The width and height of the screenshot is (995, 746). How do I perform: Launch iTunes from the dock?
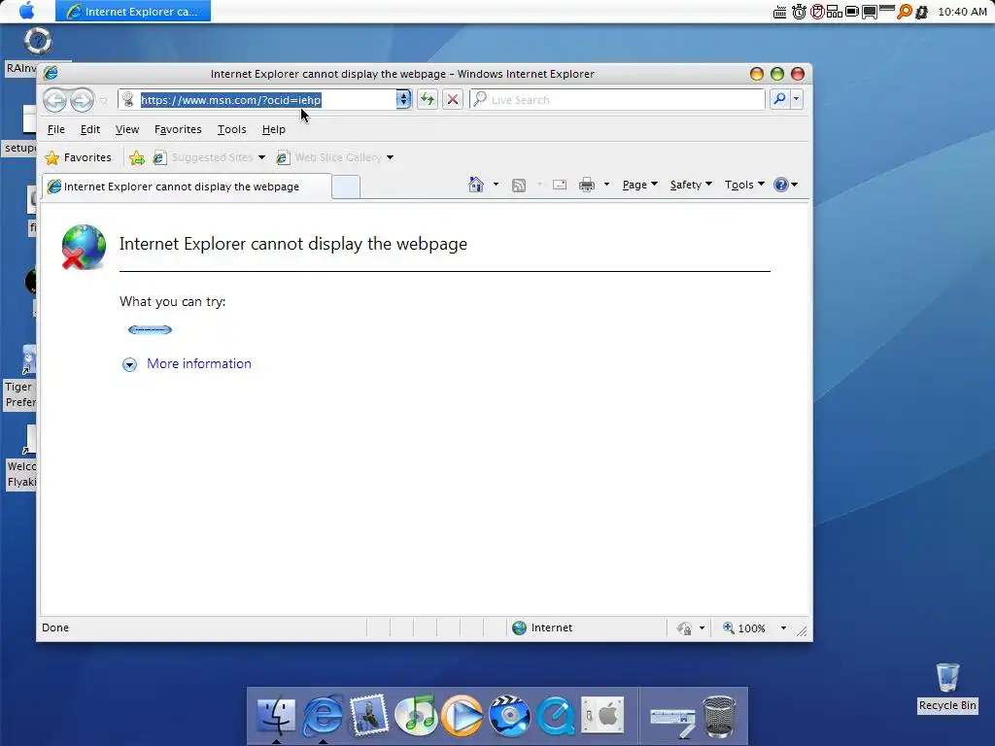point(416,715)
